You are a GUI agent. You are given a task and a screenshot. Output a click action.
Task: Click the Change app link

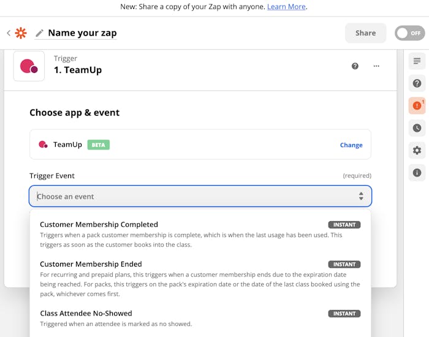[x=351, y=145]
